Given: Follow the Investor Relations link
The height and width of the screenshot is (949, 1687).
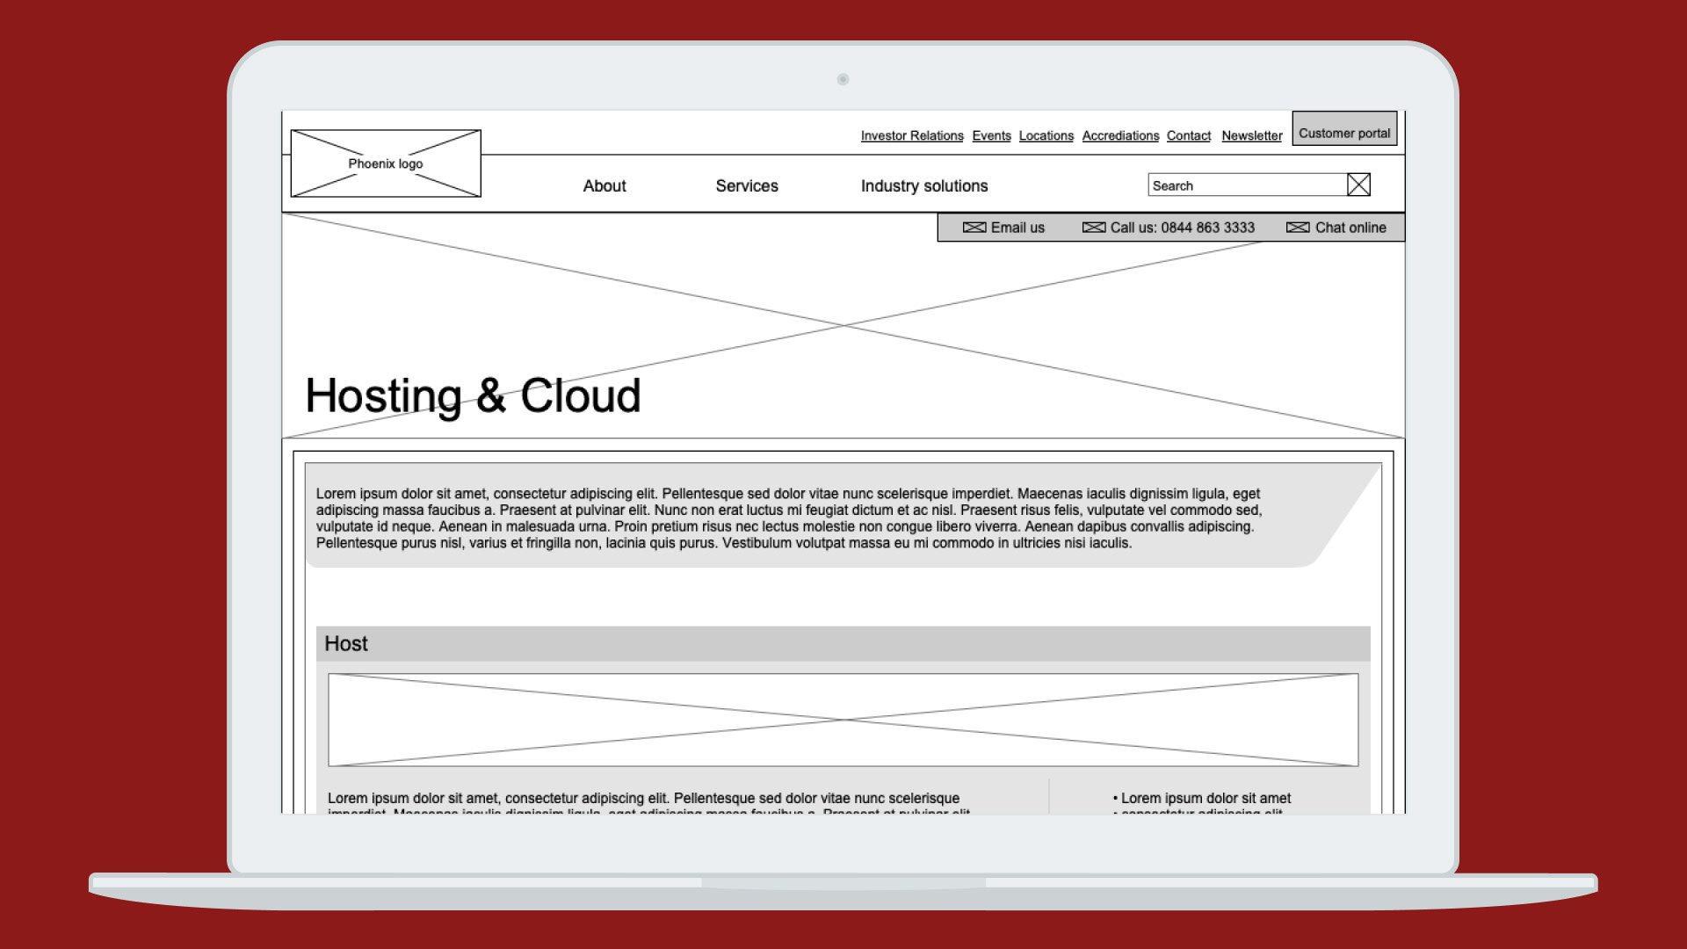Looking at the screenshot, I should 912,136.
